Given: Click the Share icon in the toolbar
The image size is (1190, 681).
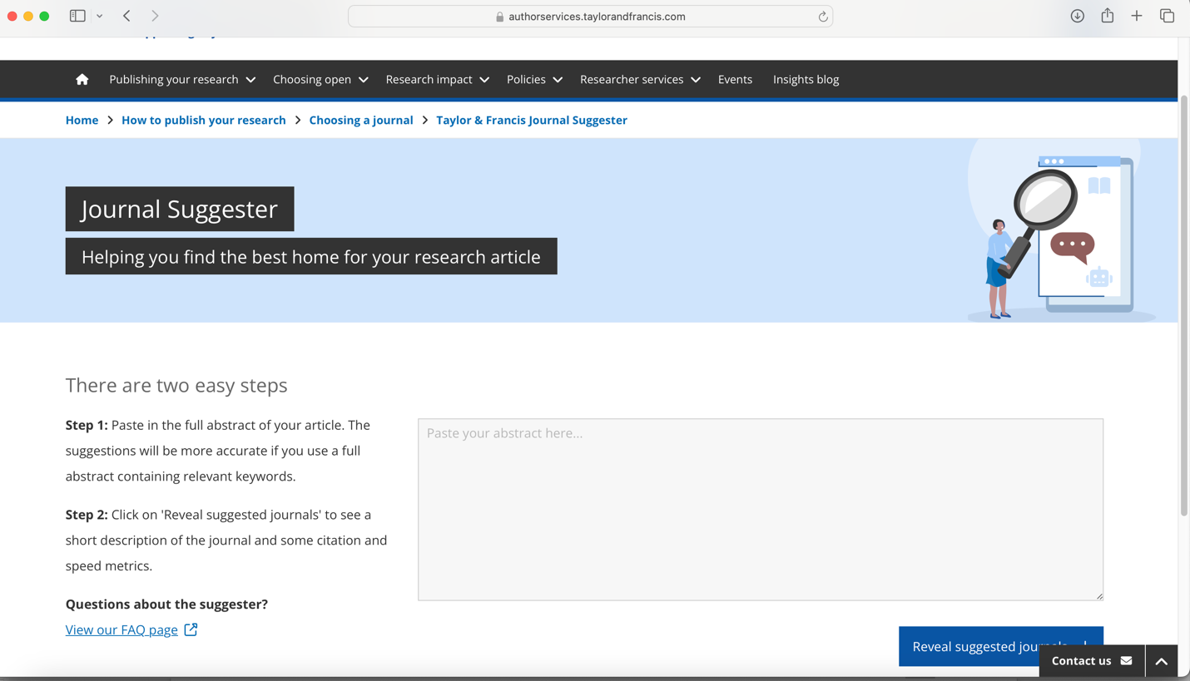Looking at the screenshot, I should [1107, 15].
